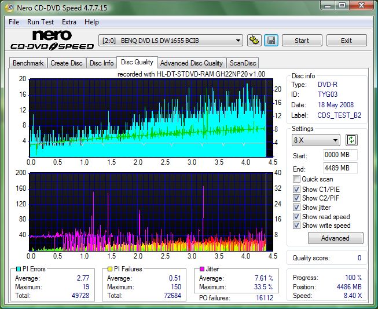Switch to the Benchmark tab
The image size is (378, 309).
coord(28,63)
